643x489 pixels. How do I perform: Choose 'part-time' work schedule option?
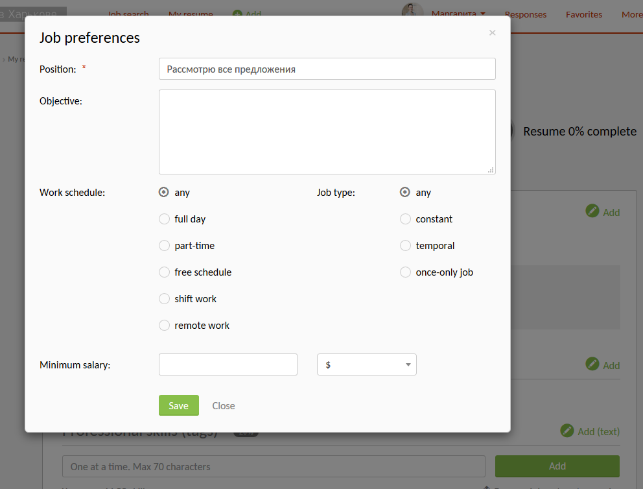pos(165,246)
